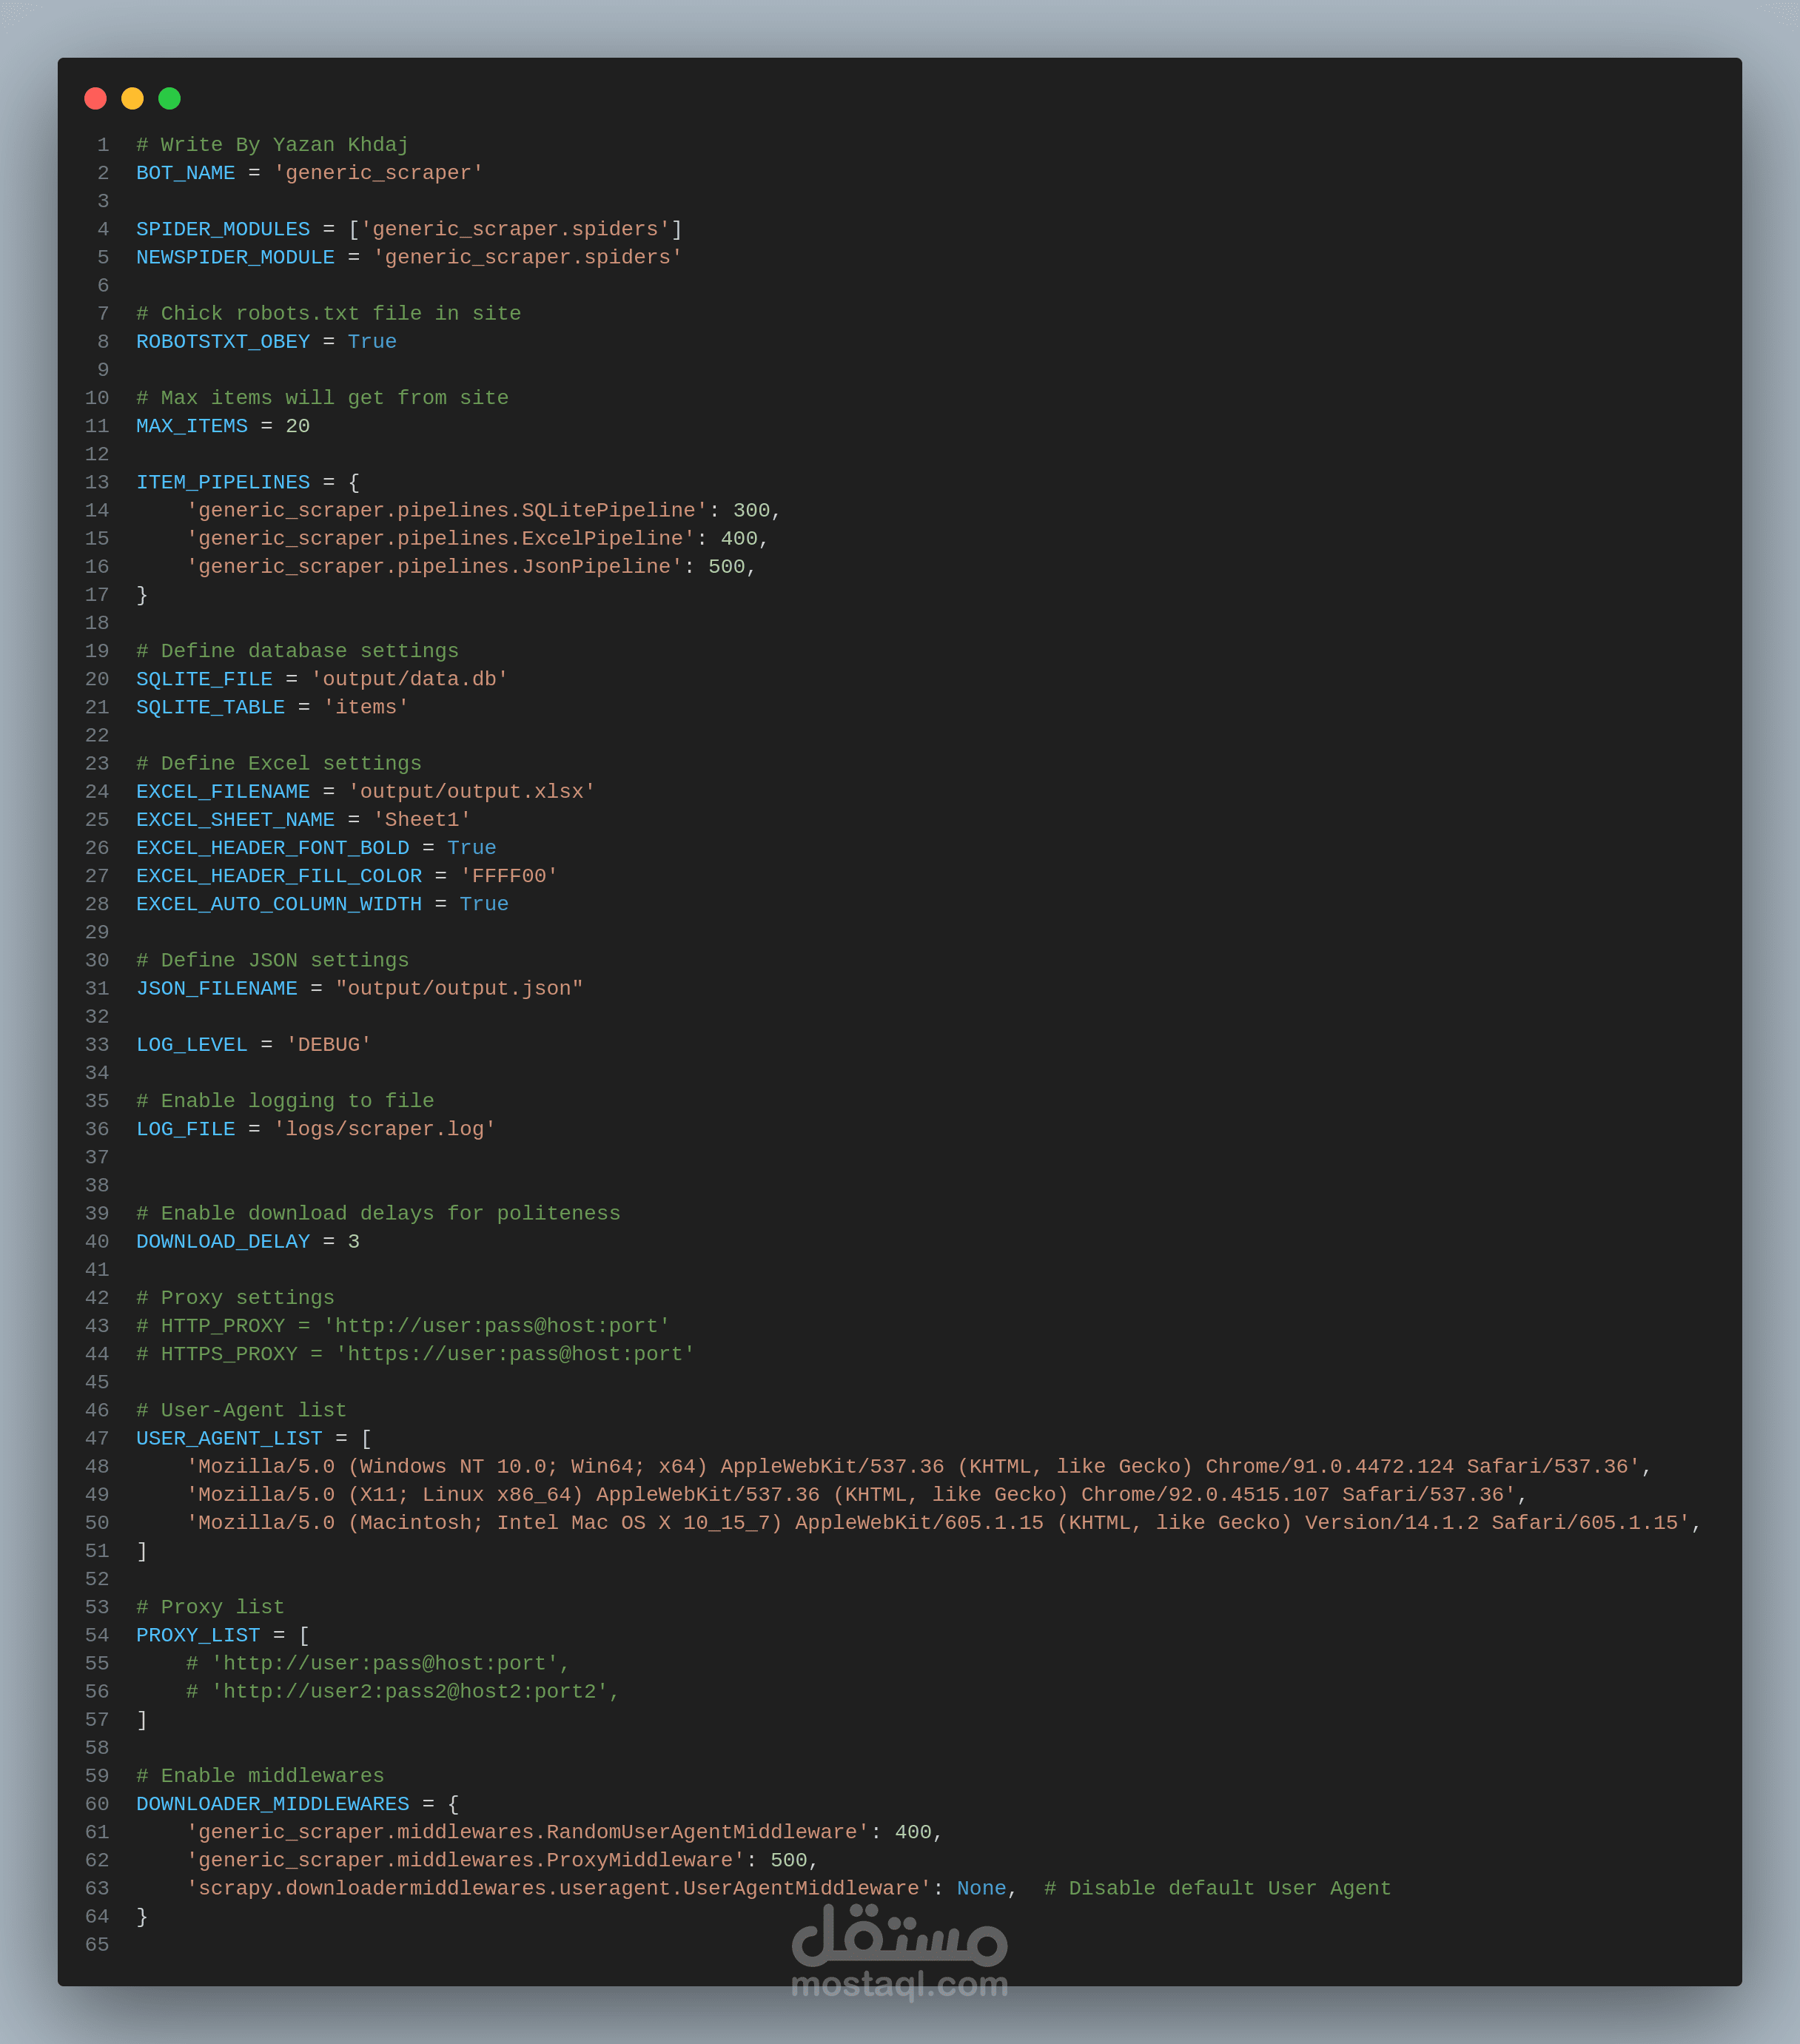Click the PROXY_LIST variable name
The image size is (1800, 2044).
(x=197, y=1635)
